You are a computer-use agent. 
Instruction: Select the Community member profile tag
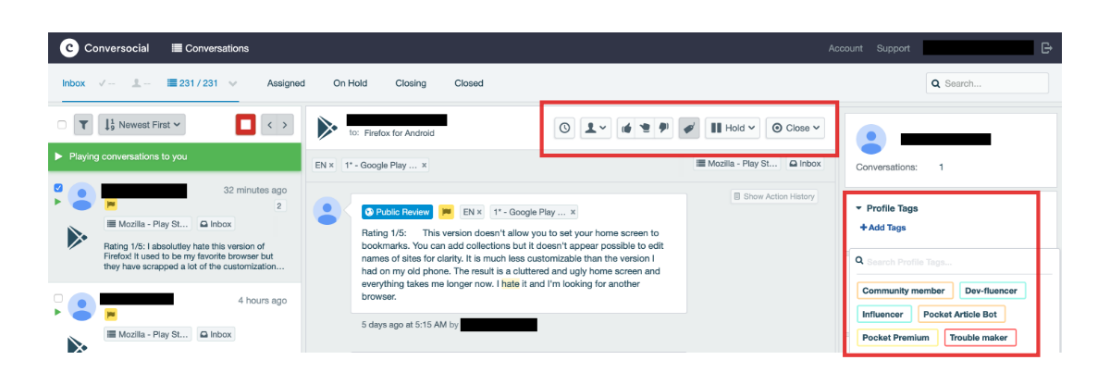904,291
